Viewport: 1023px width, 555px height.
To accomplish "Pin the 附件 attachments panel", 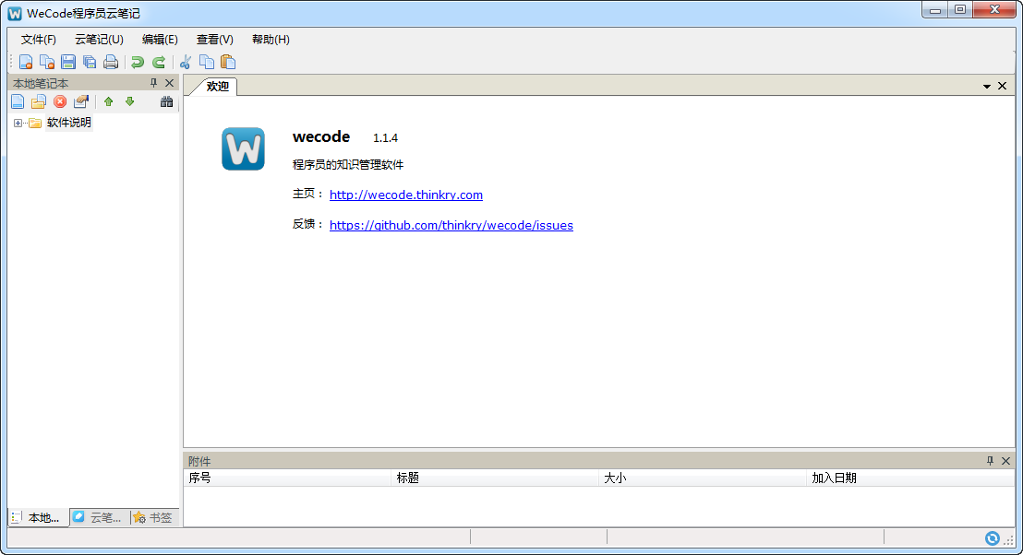I will [x=990, y=461].
